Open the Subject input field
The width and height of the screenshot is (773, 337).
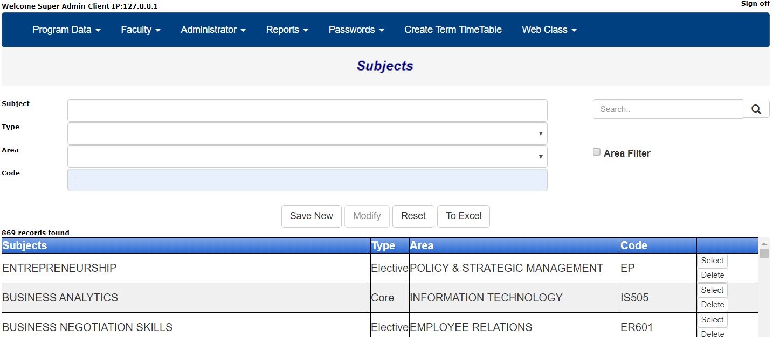coord(306,110)
